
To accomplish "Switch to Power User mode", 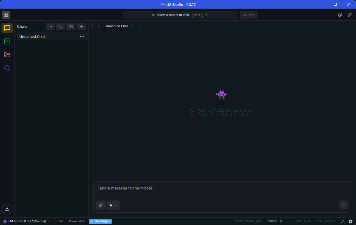I will [x=77, y=221].
